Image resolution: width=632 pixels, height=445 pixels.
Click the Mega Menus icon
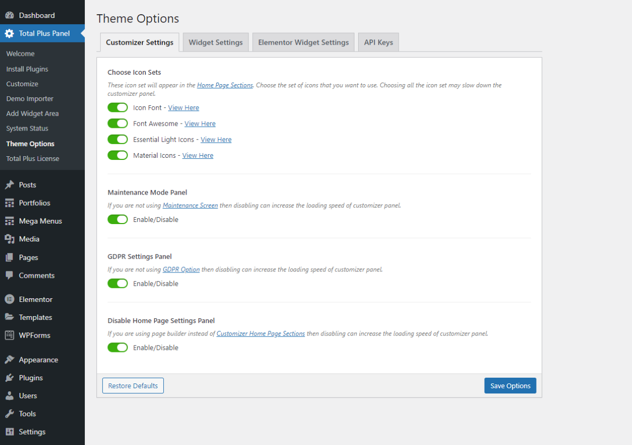click(9, 221)
